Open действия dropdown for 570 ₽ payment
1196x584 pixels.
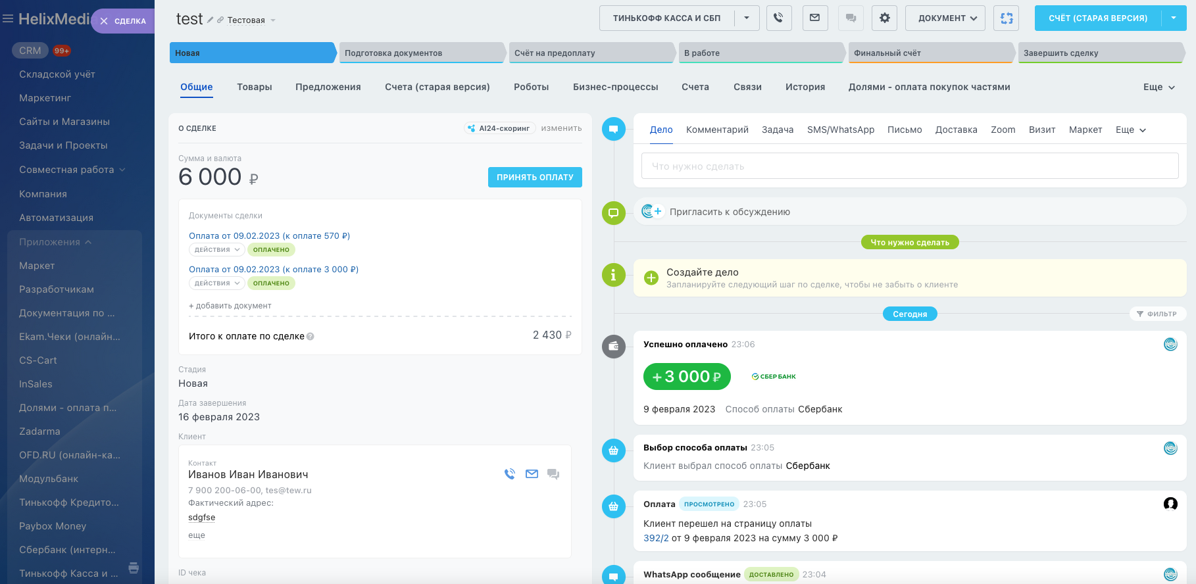(x=217, y=250)
